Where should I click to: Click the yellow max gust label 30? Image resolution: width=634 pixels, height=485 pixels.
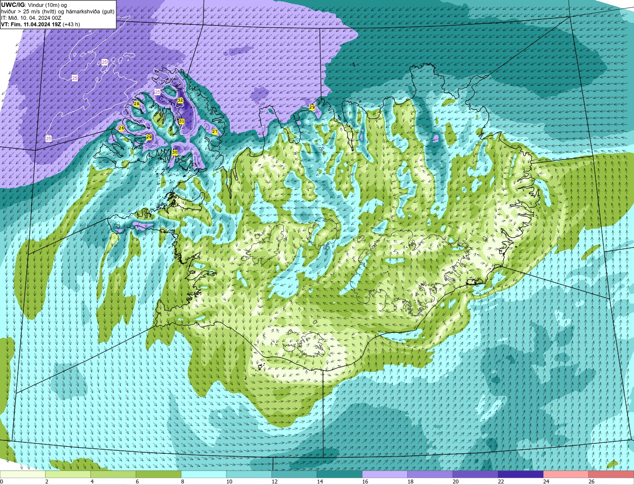(175, 152)
